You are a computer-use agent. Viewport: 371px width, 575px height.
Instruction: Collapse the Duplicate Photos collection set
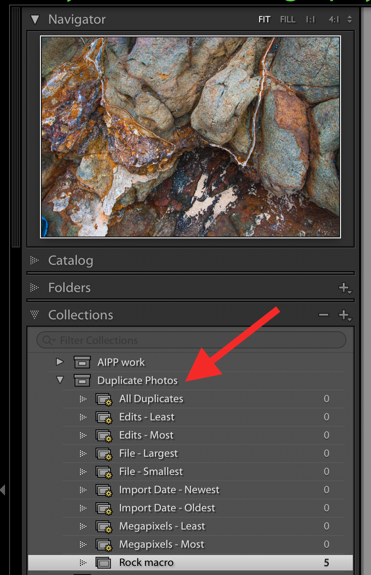coord(60,380)
